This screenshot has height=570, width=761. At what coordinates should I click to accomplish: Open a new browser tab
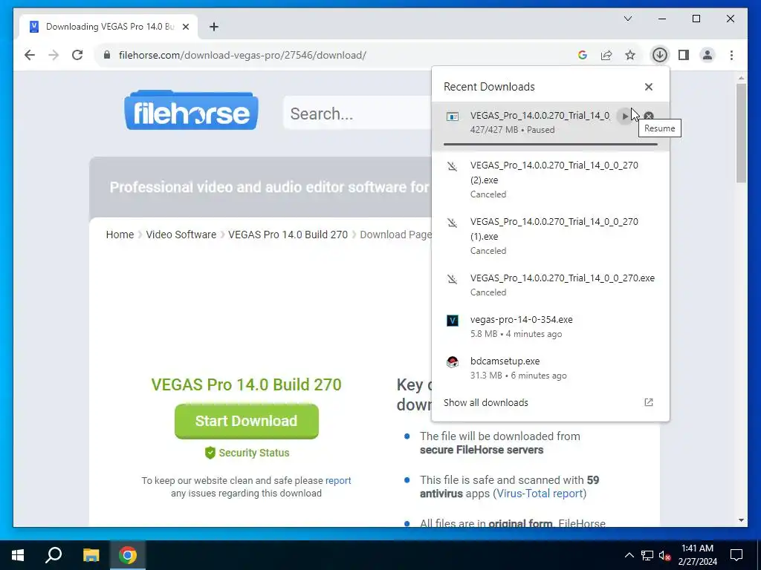coord(214,27)
